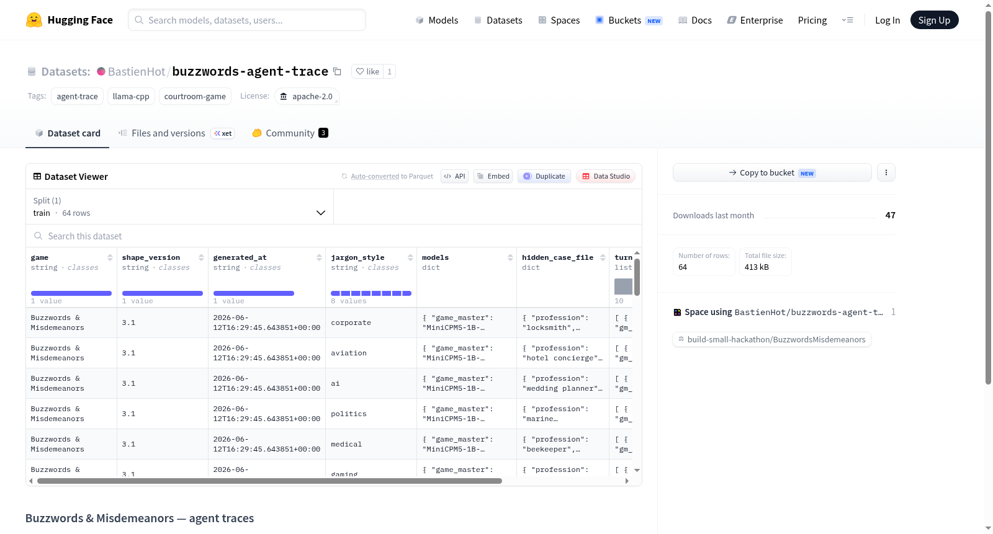
Task: Open the Community tab
Action: tap(290, 133)
